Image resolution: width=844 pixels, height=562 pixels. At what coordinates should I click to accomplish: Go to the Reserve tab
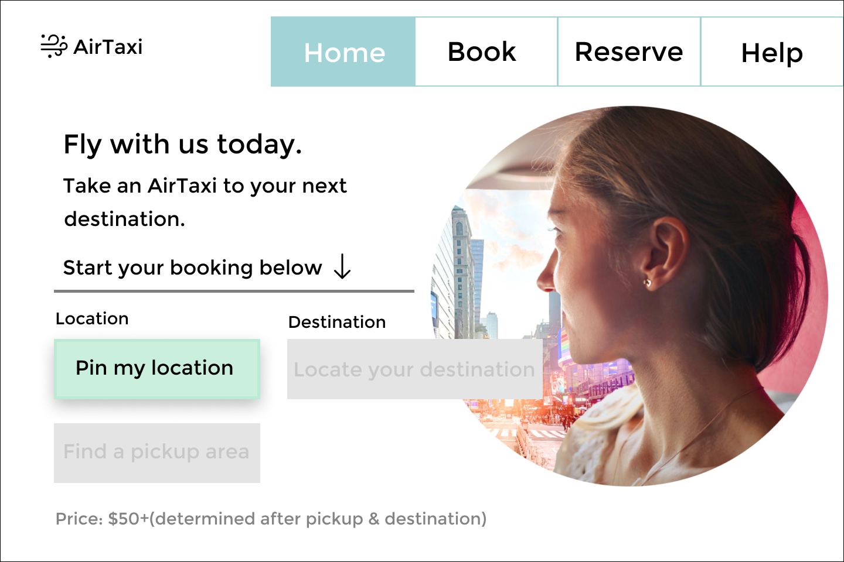click(629, 52)
